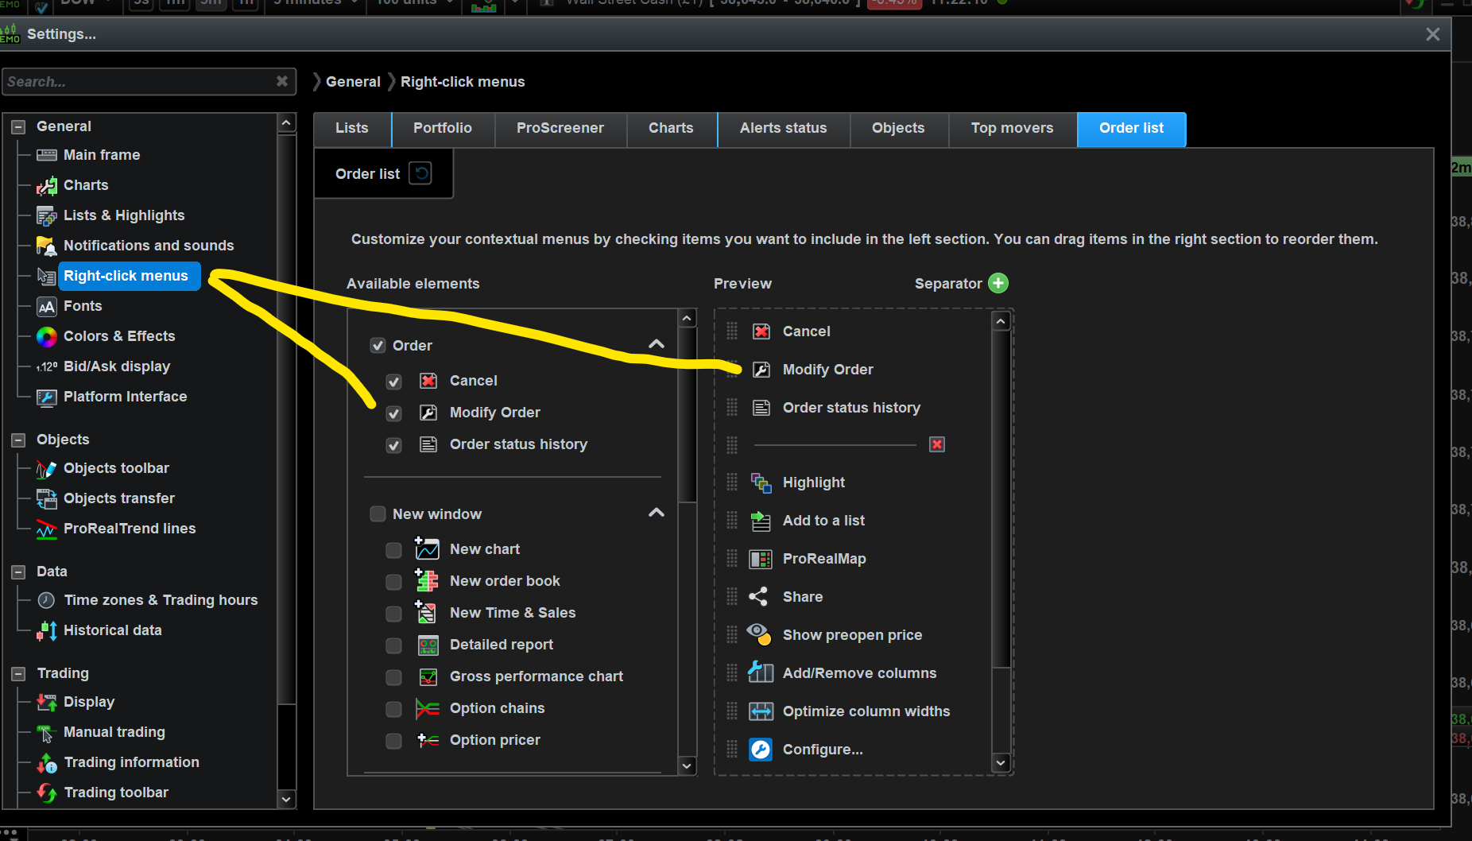Open Bid/Ask display settings

click(117, 366)
